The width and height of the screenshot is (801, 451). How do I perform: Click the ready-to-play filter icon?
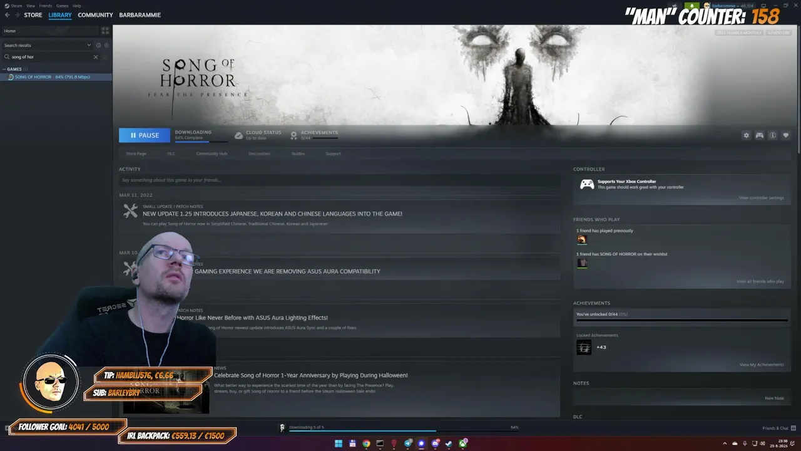(106, 45)
